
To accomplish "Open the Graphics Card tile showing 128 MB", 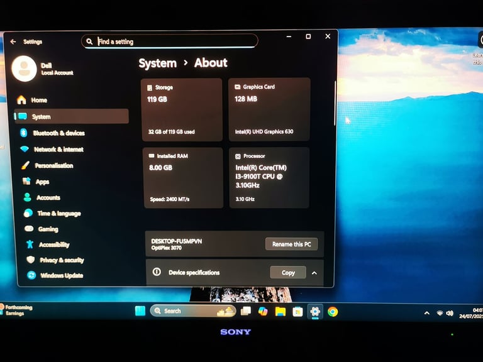I will click(x=269, y=109).
